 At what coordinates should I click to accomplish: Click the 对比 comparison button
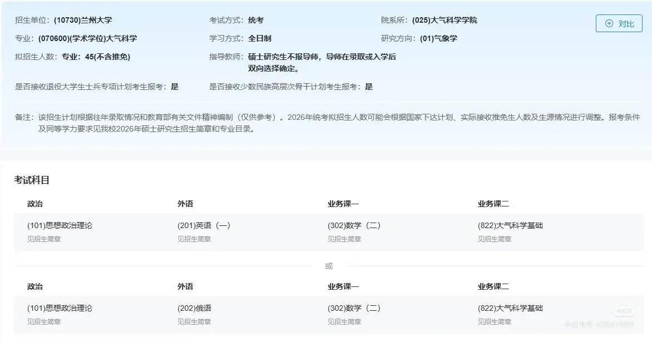click(x=618, y=23)
